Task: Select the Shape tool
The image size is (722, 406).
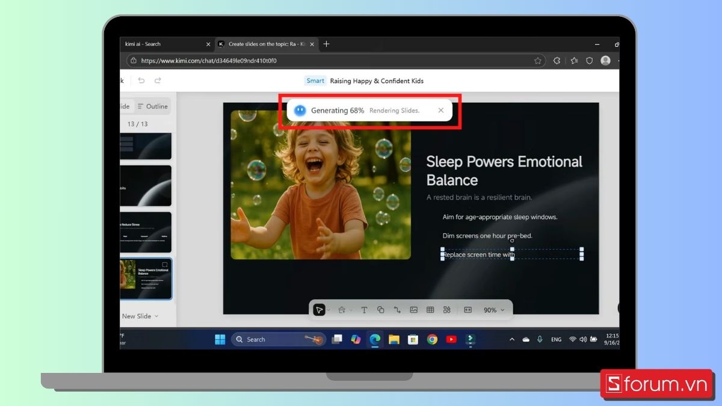Action: pos(380,310)
